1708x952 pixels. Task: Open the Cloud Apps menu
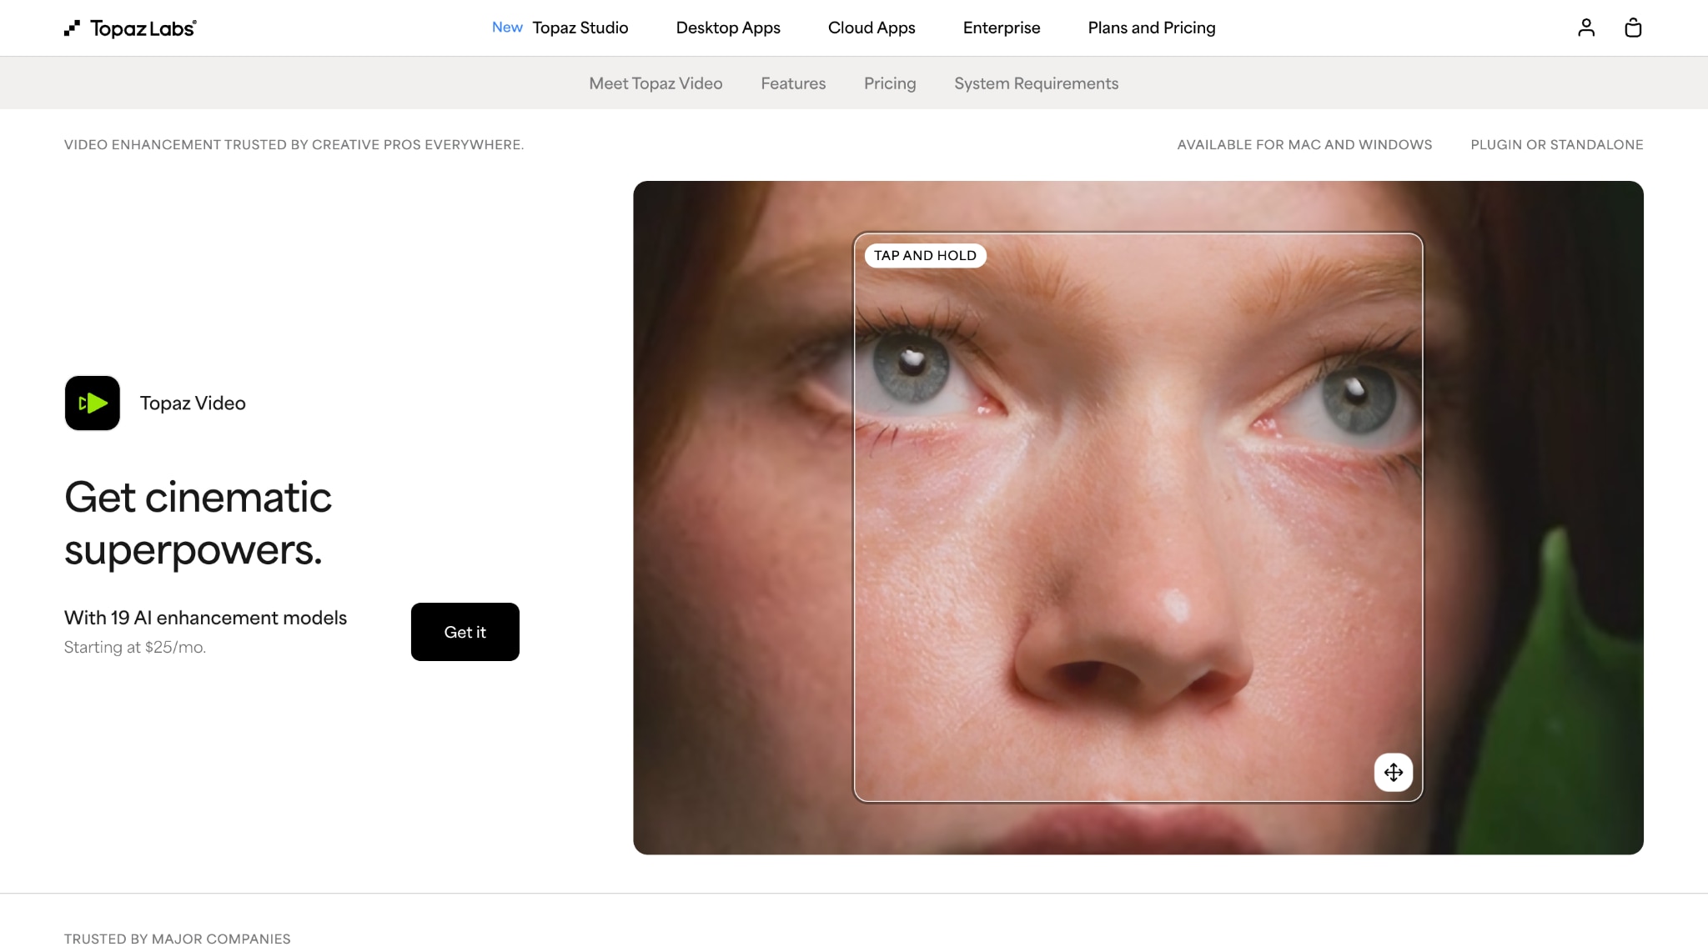[871, 28]
